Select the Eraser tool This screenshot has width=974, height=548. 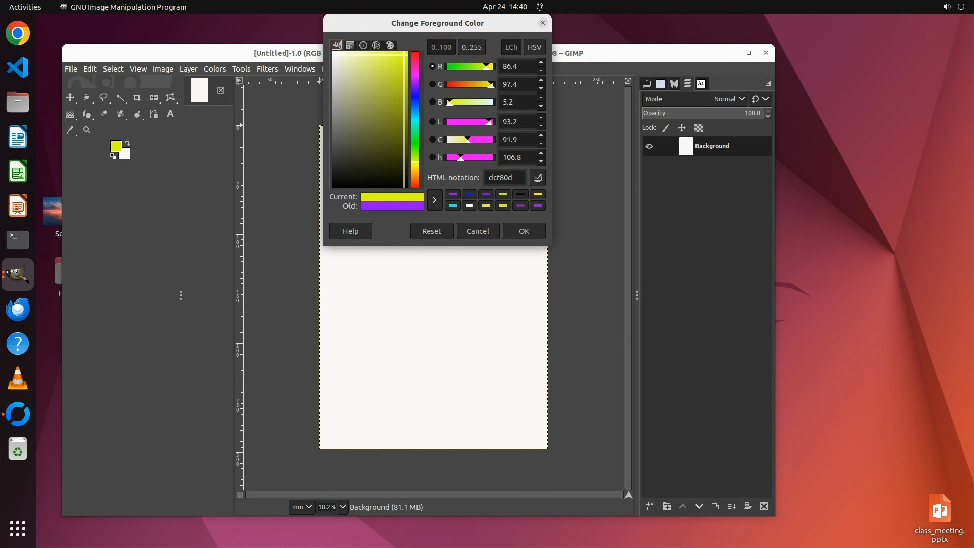tap(103, 114)
